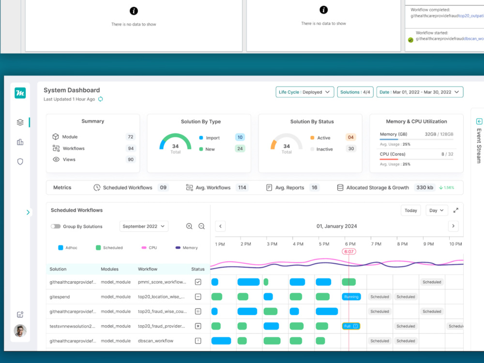Open the bar chart icon in sidebar

tap(20, 142)
